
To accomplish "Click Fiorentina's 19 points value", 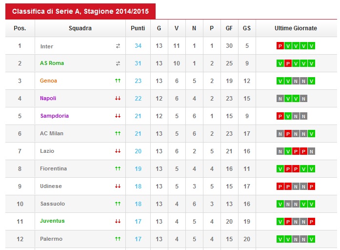I will 138,169.
